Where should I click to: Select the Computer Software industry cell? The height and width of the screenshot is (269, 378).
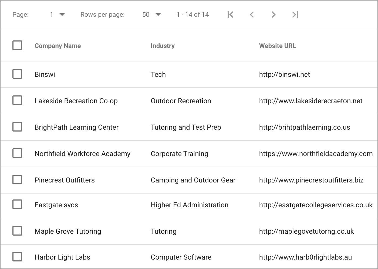click(x=181, y=257)
